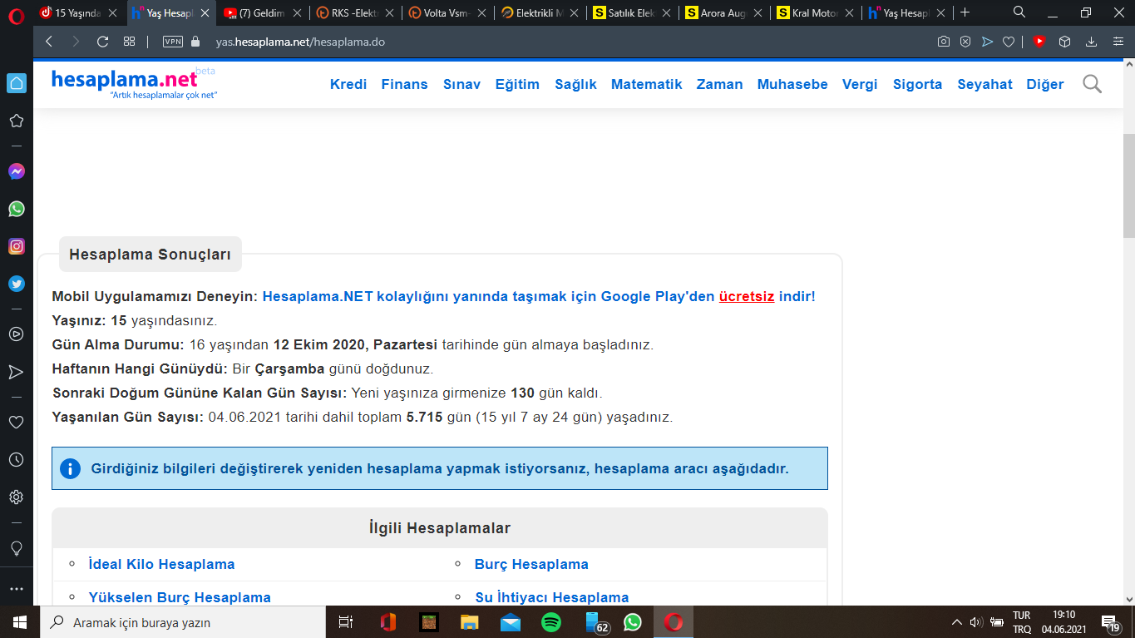Viewport: 1135px width, 638px height.
Task: Open the Kredi menu
Action: click(x=348, y=84)
